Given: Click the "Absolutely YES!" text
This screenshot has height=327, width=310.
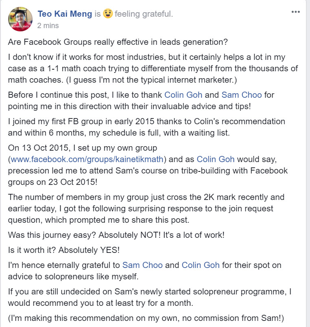Looking at the screenshot, I should (x=89, y=250).
